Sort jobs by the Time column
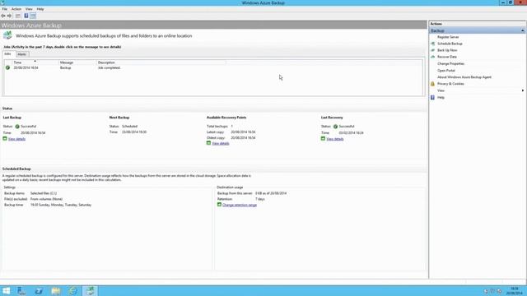This screenshot has width=527, height=296. pos(35,62)
